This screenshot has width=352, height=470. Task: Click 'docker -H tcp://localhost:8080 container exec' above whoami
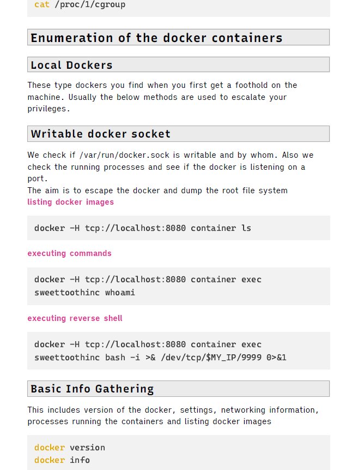pyautogui.click(x=148, y=279)
